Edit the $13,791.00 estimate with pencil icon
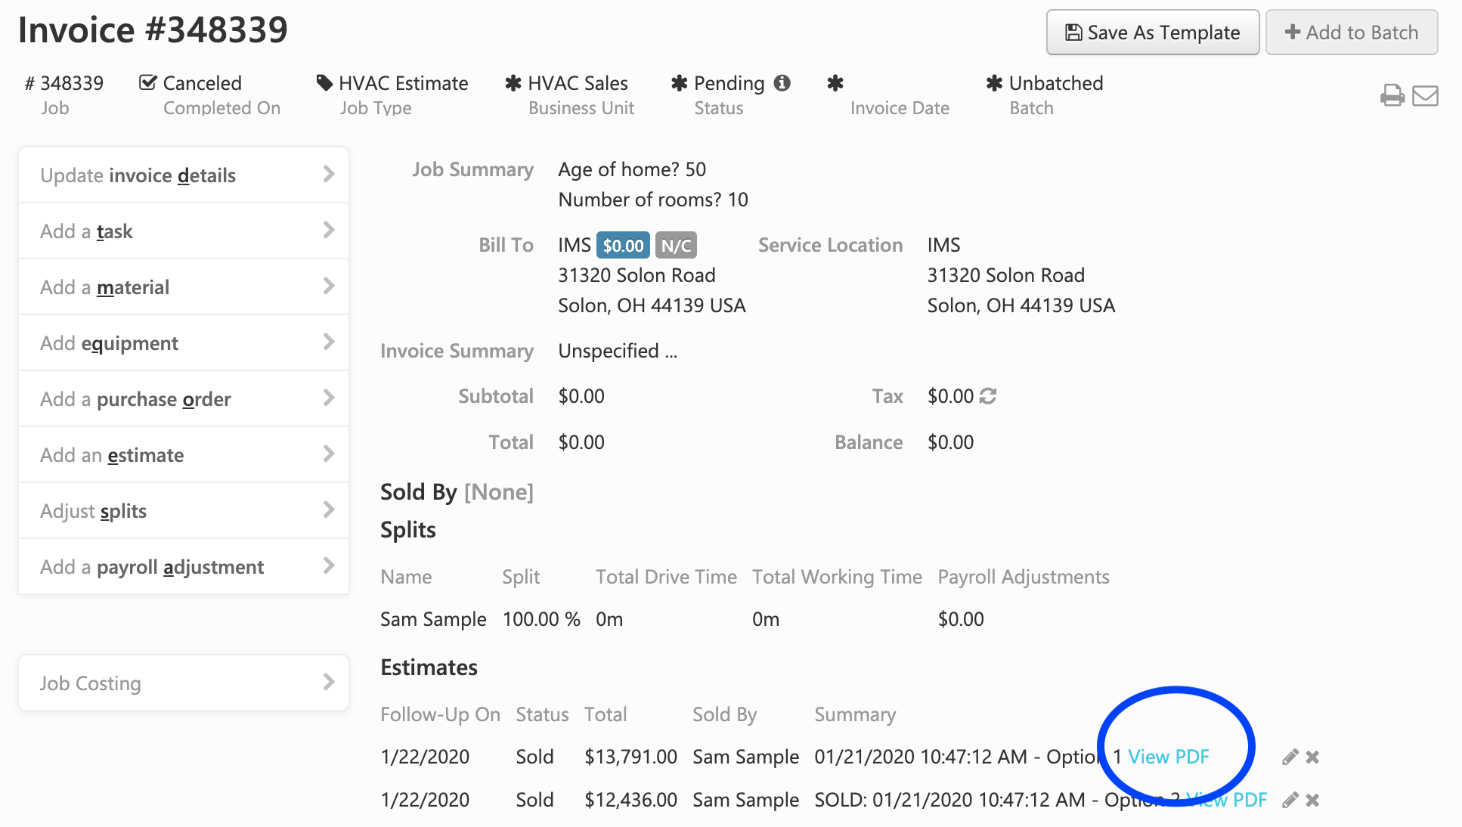Viewport: 1462px width, 827px height. (1290, 757)
